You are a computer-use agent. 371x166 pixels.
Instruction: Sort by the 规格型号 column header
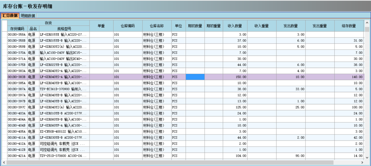coord(64,29)
